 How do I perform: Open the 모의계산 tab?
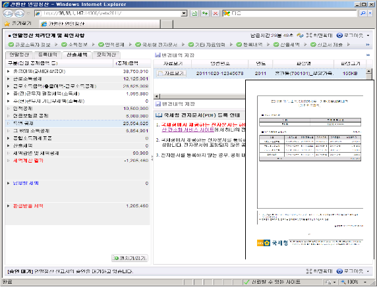click(106, 55)
